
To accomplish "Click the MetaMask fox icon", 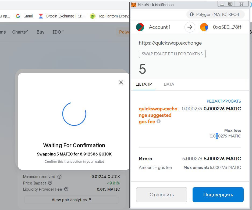I will [134, 5].
